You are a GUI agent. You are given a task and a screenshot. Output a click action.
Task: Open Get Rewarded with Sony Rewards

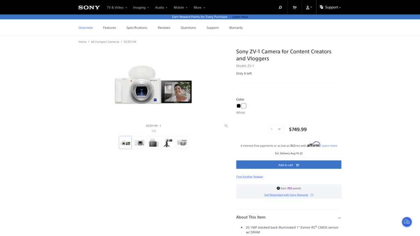(x=286, y=195)
